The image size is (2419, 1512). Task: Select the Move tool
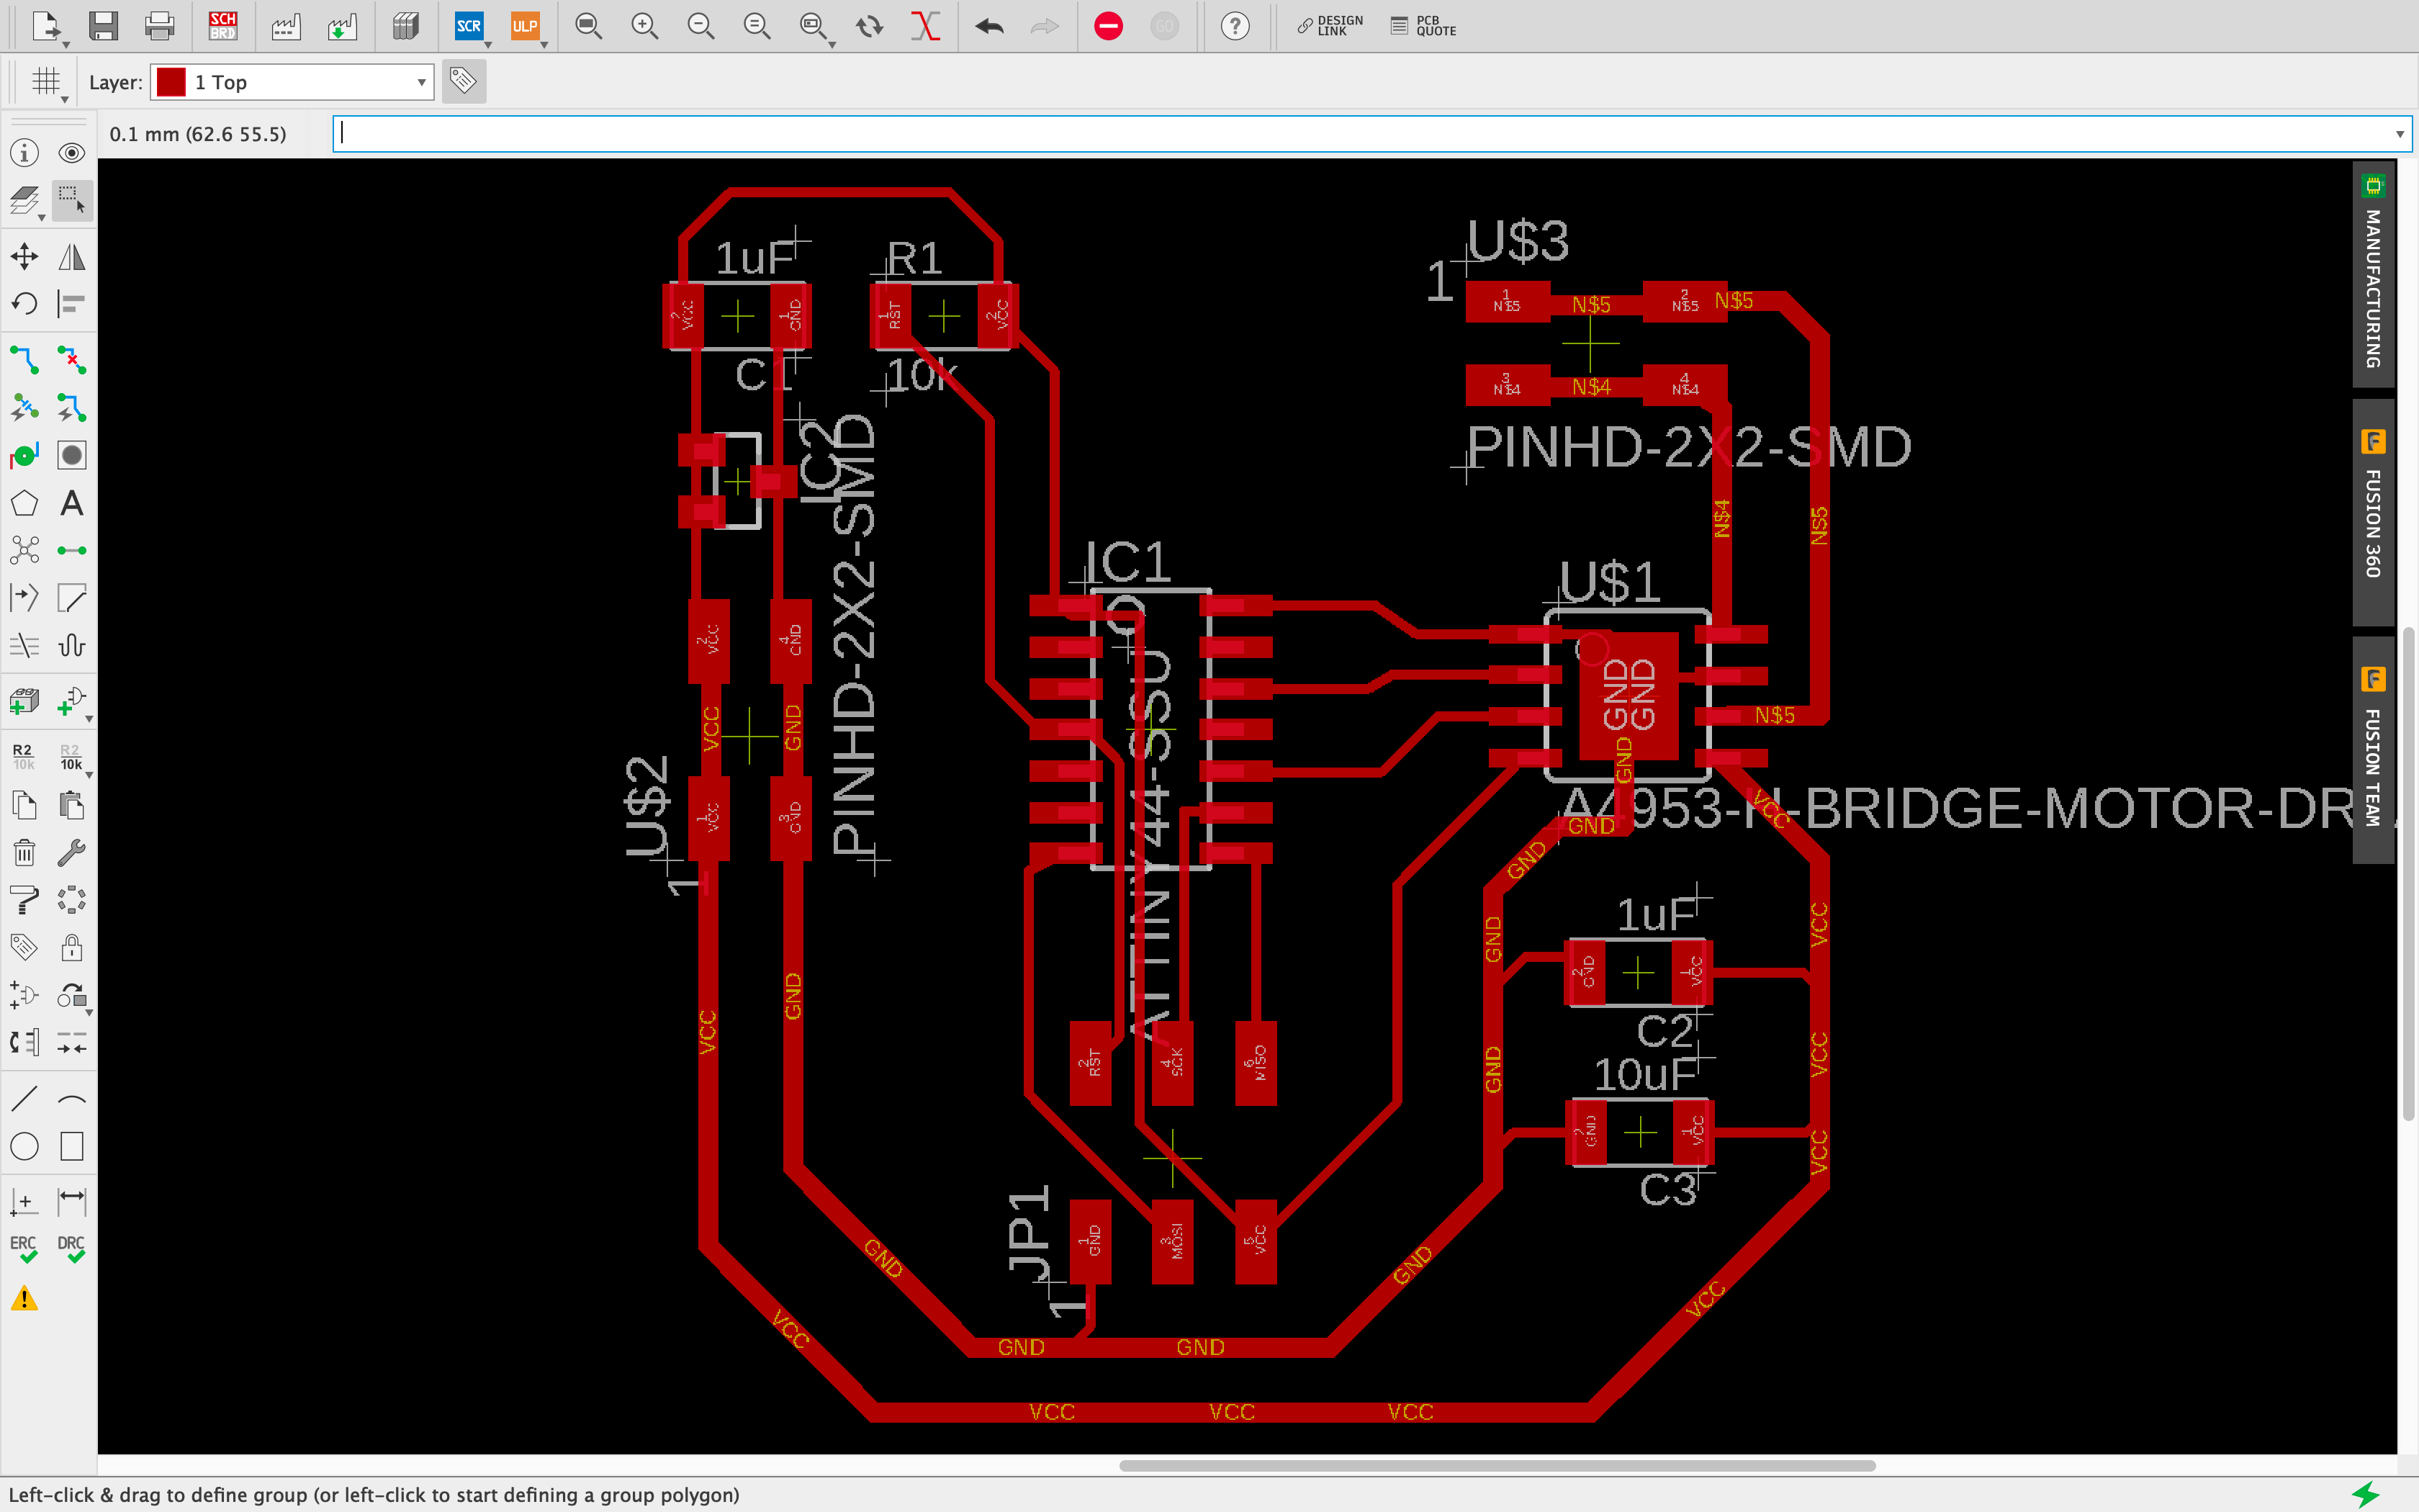pos(24,256)
